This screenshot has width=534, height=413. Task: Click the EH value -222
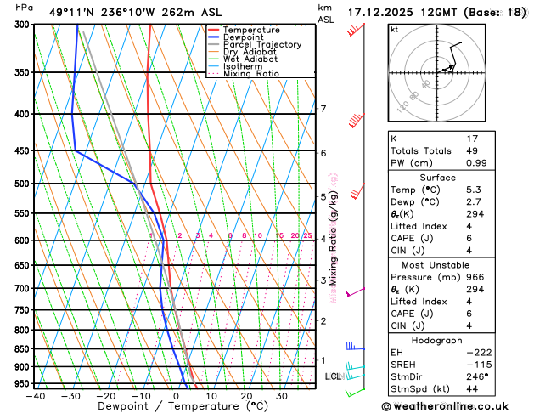[x=479, y=353]
